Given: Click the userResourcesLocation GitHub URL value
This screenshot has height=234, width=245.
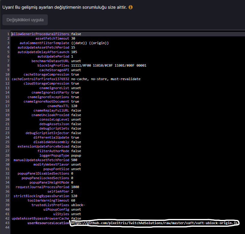Looking at the screenshot, I should (x=154, y=223).
